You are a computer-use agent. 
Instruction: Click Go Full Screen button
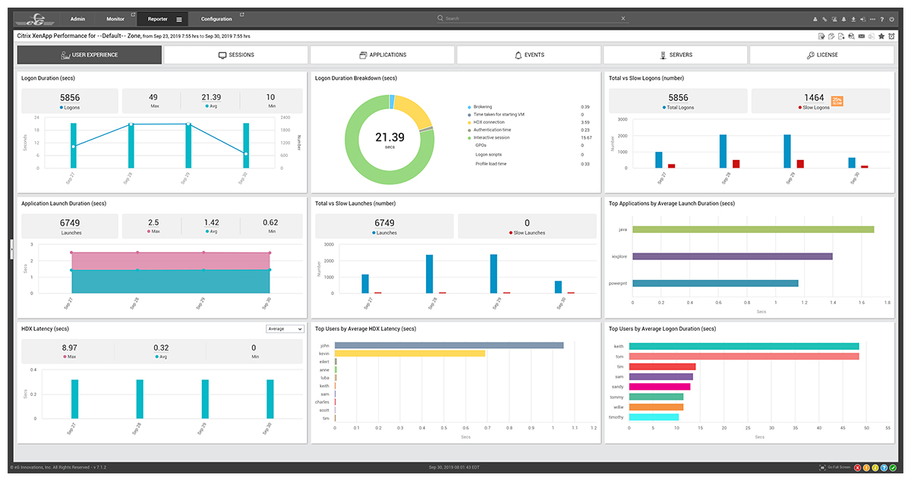click(x=836, y=467)
